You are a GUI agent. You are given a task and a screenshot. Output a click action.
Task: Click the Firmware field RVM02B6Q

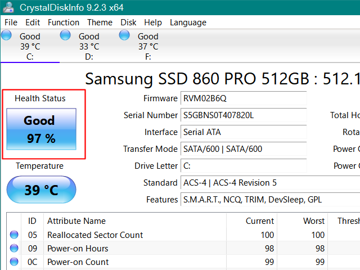pos(244,98)
